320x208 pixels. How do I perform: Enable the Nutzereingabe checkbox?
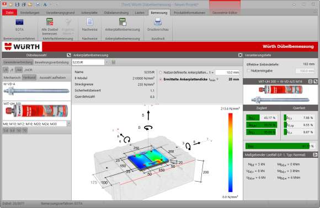tap(249, 70)
